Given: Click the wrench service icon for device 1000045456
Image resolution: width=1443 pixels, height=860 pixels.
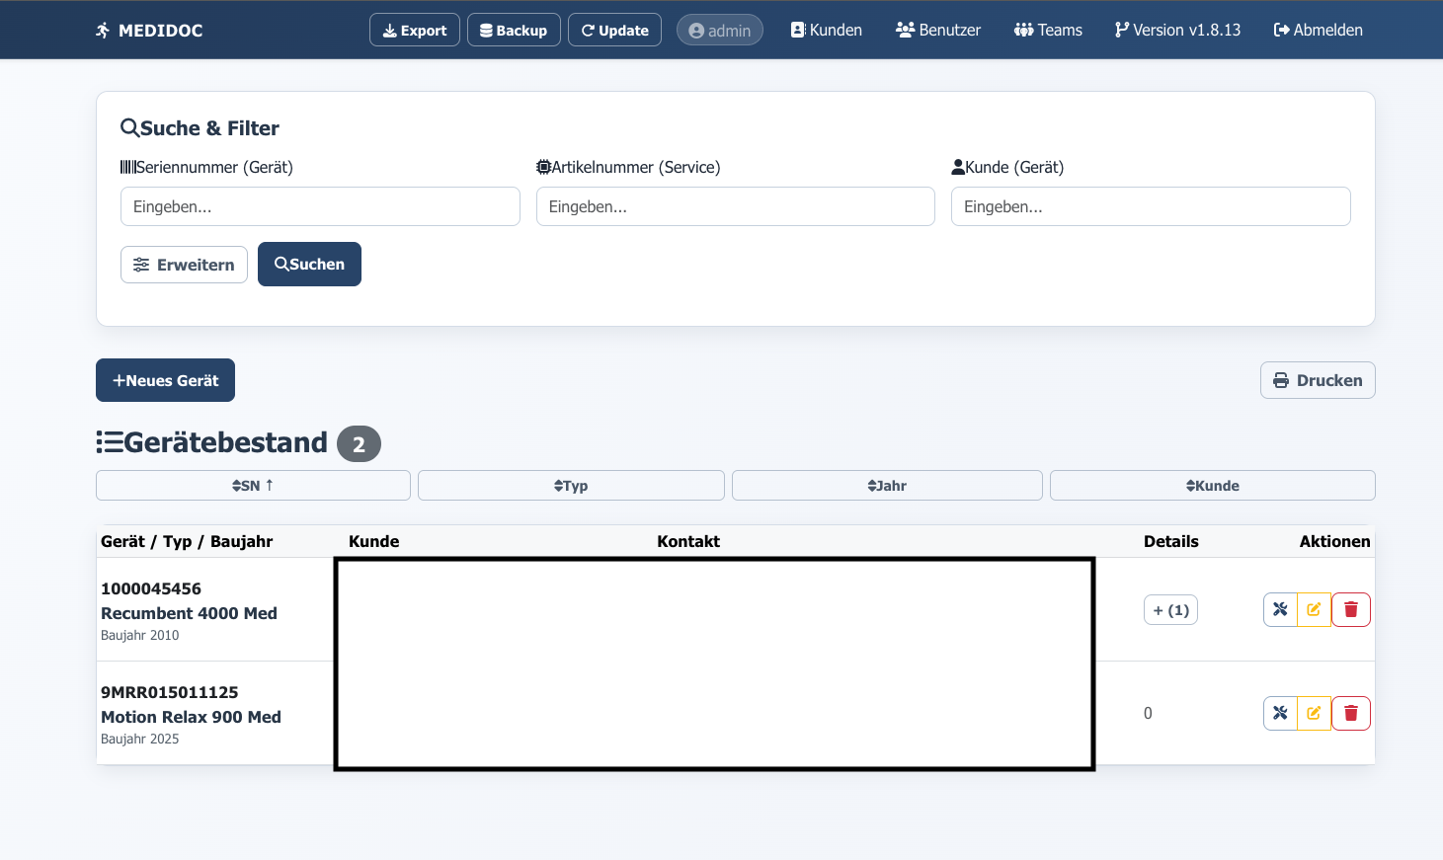Looking at the screenshot, I should click(1280, 610).
